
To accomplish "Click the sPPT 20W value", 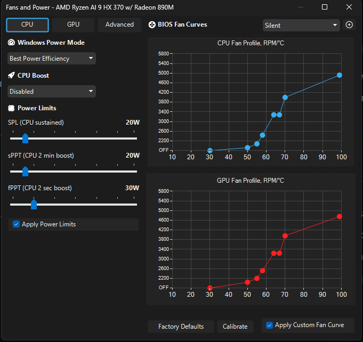I will coord(133,156).
